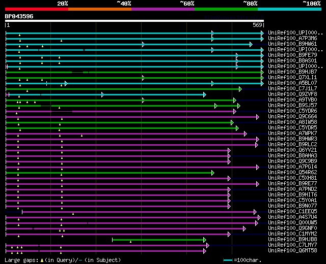Click the UniRef100_C5YDR5 hit label

pos(292,128)
